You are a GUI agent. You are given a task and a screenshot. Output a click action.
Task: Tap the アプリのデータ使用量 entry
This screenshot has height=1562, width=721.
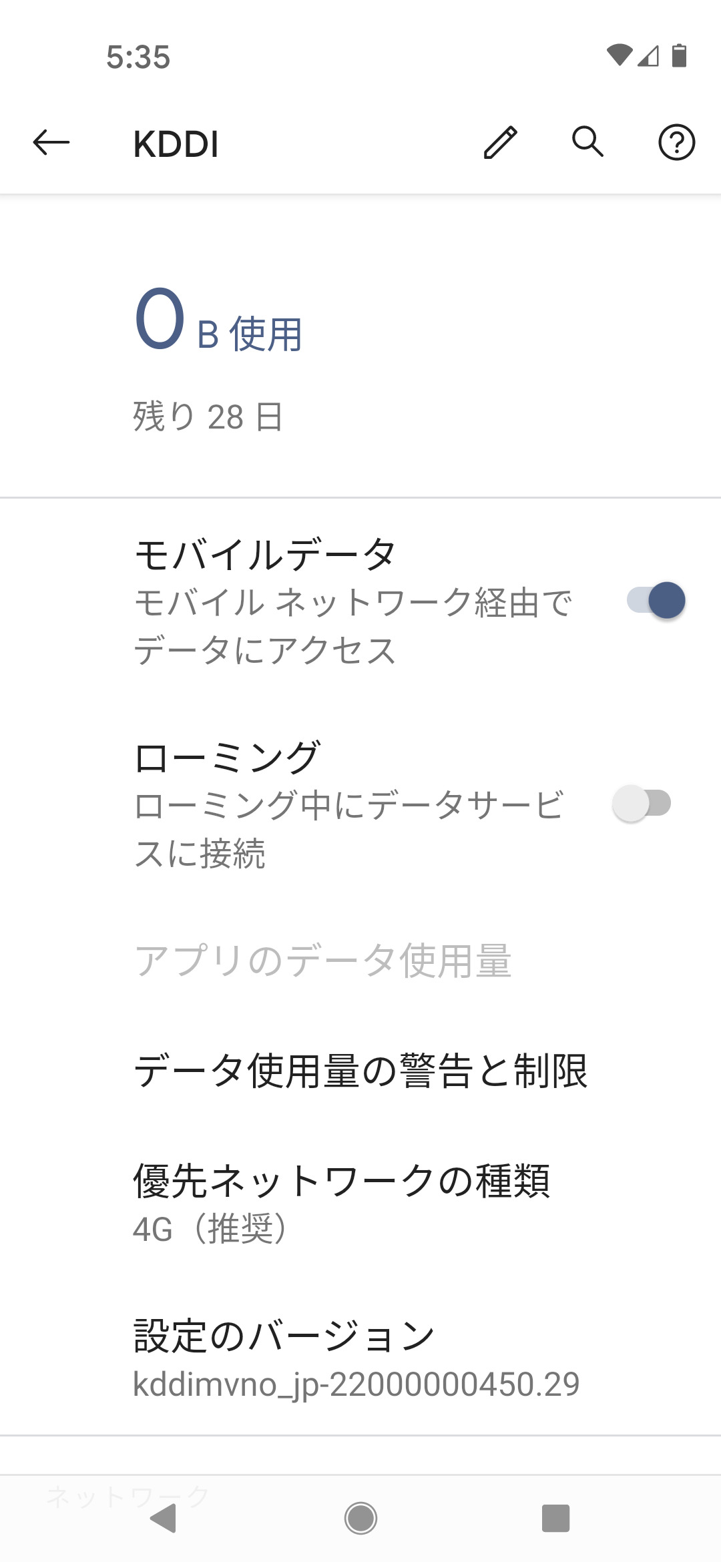pos(323,961)
